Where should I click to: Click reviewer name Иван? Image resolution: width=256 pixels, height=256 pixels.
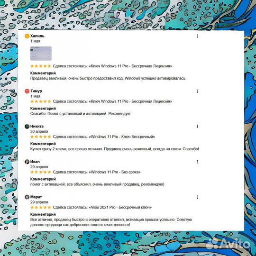click(35, 162)
